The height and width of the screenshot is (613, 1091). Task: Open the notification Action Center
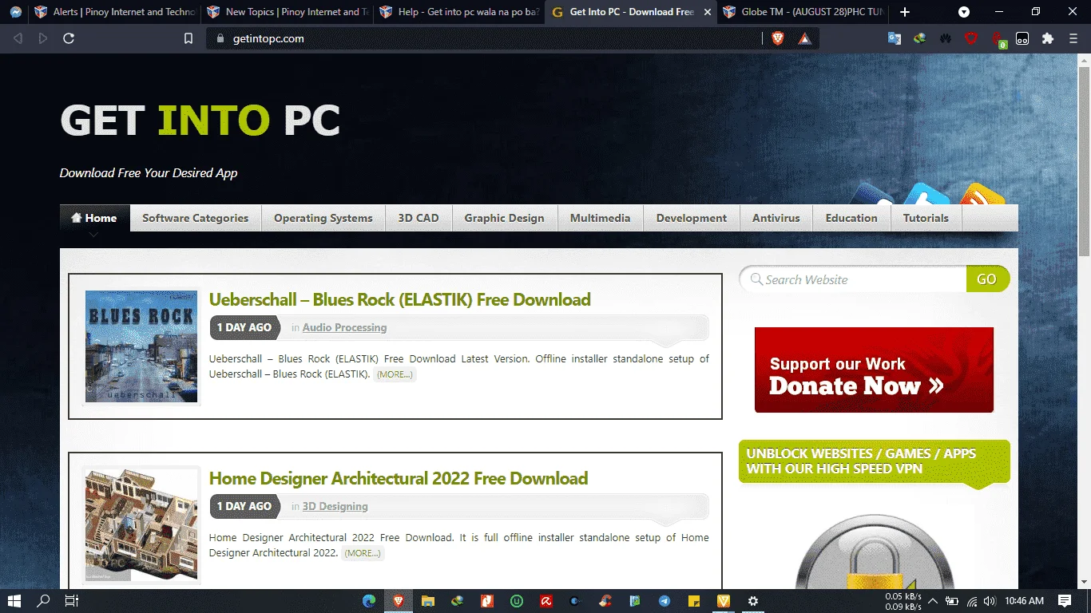point(1065,601)
